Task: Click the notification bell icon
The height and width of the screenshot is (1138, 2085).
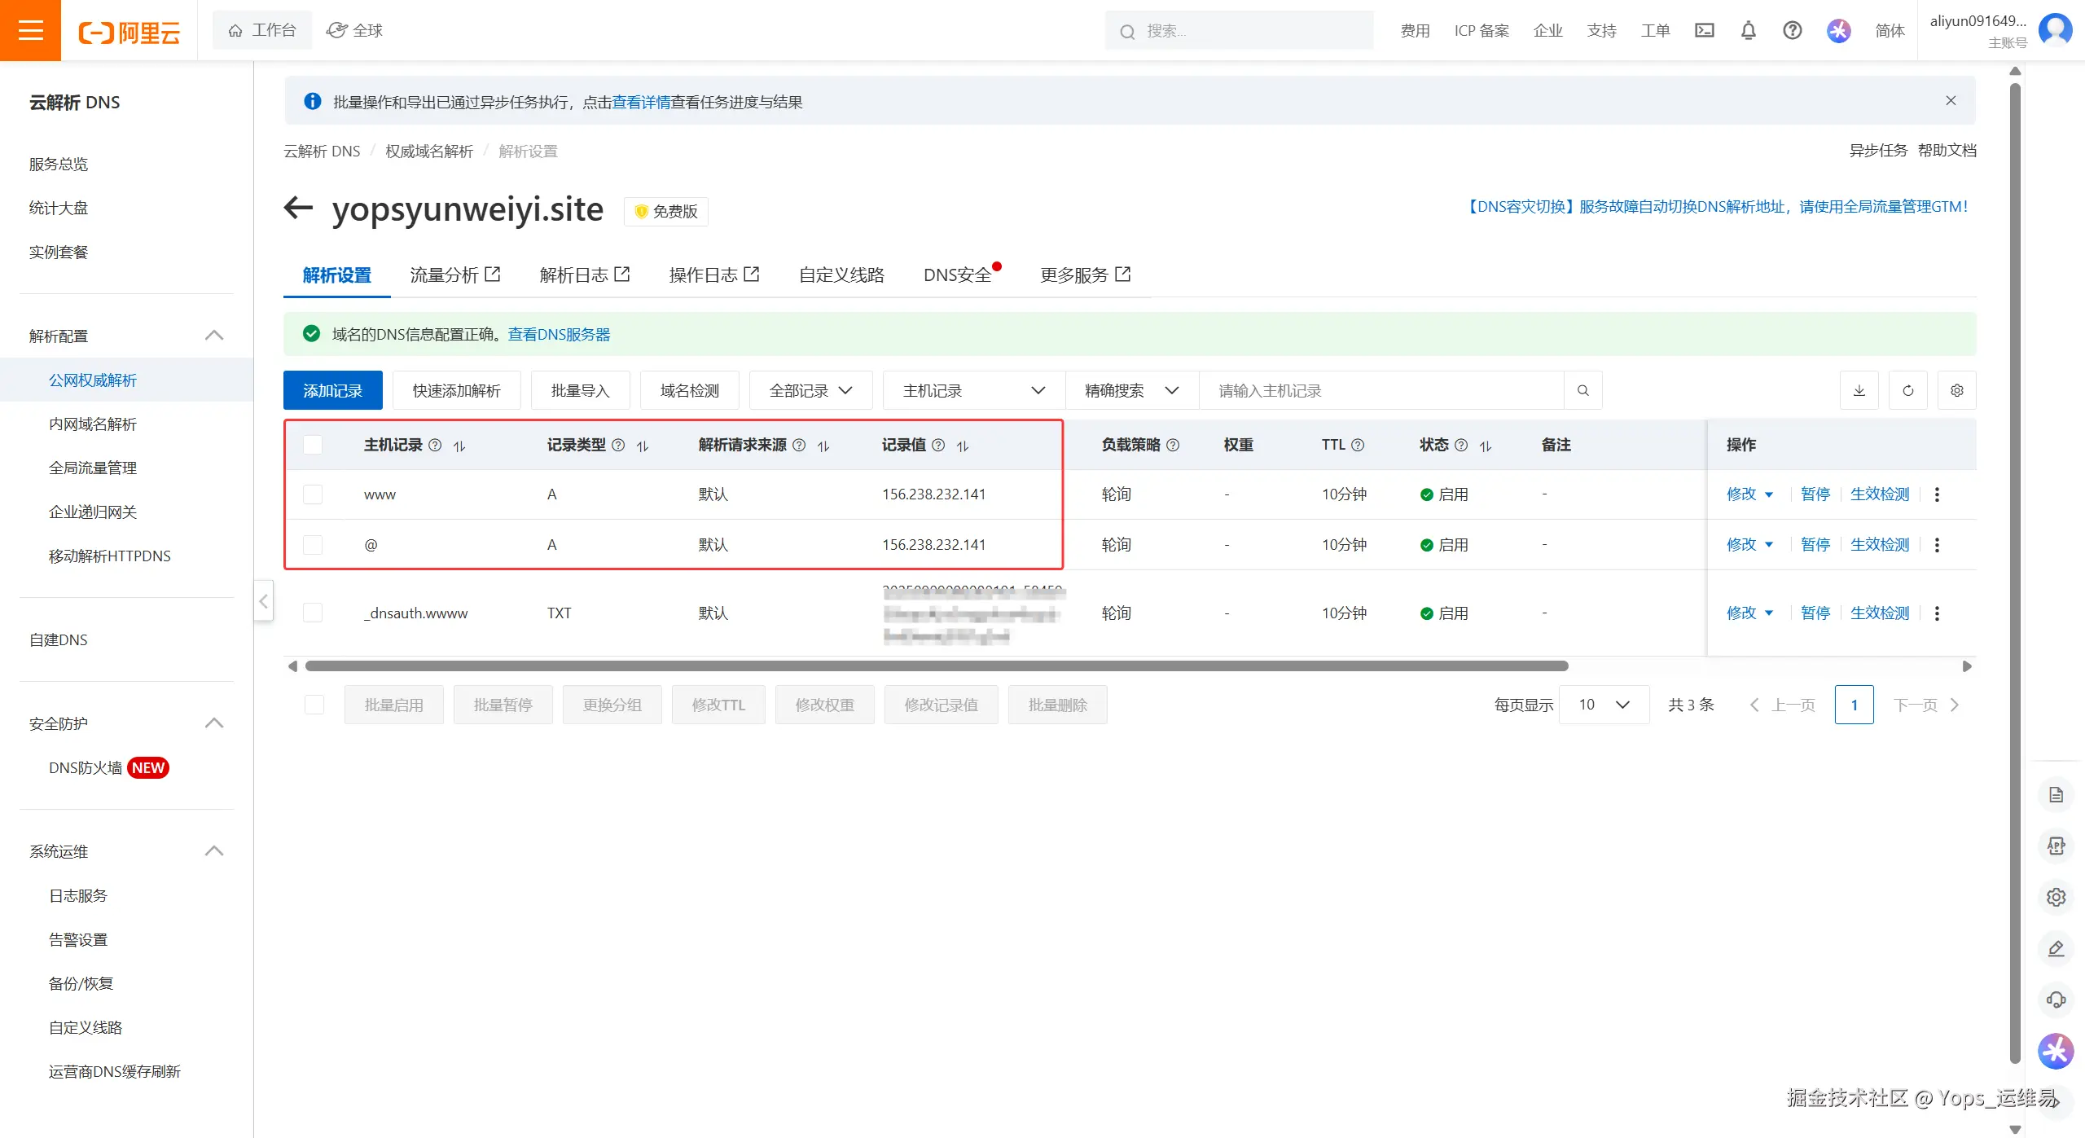Action: (1748, 30)
